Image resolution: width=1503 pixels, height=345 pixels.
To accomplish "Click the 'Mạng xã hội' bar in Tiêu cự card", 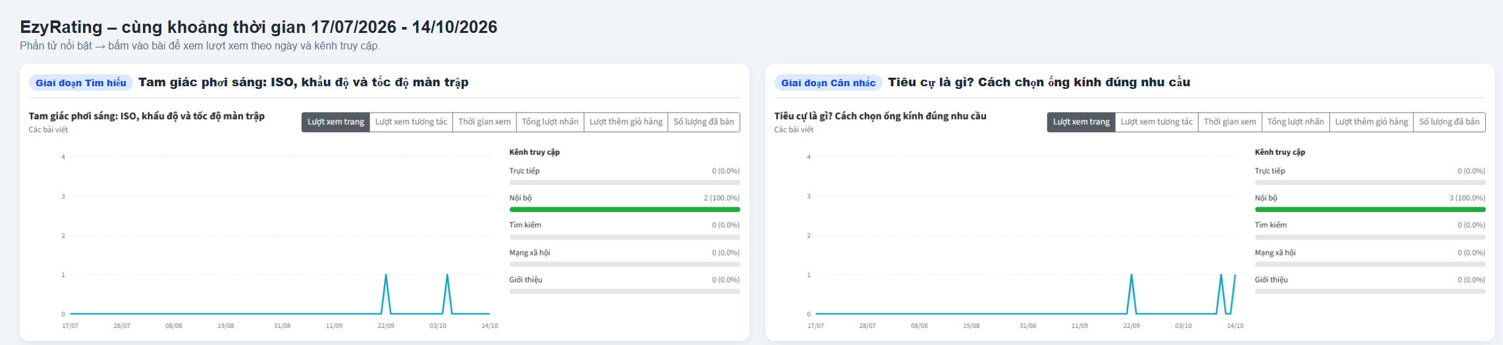I will [1370, 264].
